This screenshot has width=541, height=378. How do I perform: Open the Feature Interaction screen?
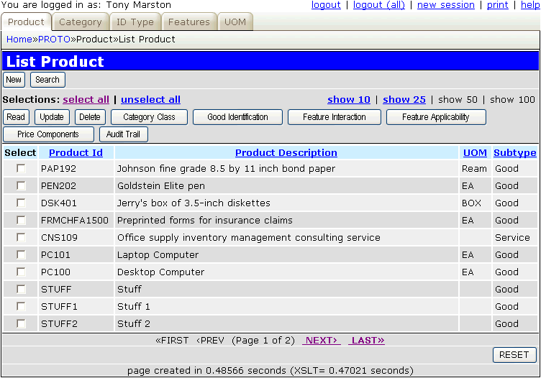coord(334,117)
